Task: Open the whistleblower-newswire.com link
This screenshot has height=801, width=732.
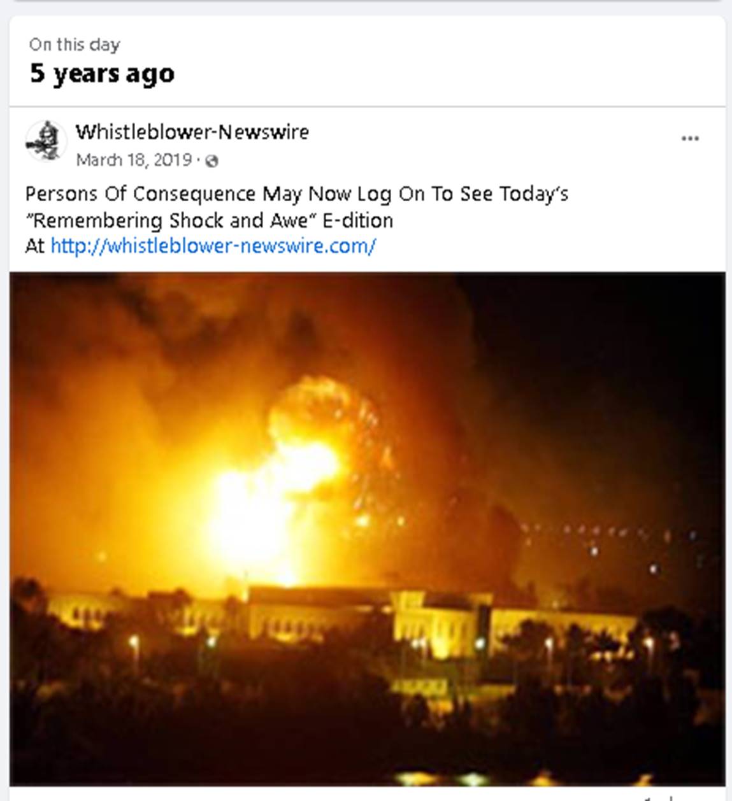Action: pos(213,246)
